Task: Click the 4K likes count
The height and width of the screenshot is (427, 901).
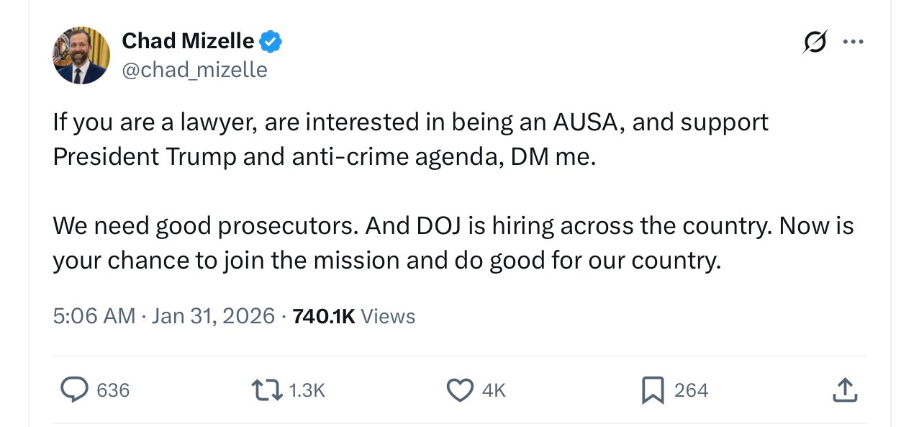Action: (x=494, y=390)
